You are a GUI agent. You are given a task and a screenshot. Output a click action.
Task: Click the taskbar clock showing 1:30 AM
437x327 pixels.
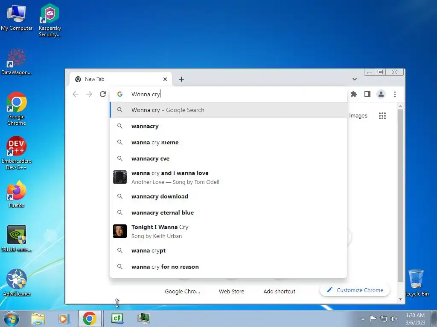click(415, 319)
